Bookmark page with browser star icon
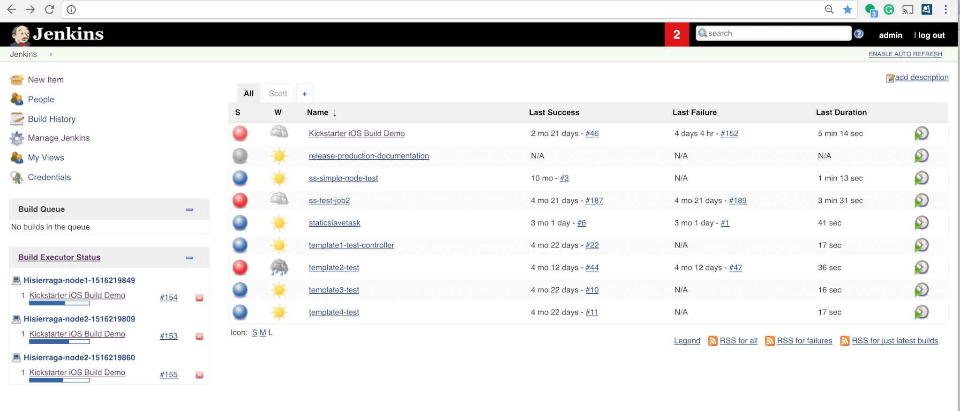The image size is (960, 411). click(847, 9)
